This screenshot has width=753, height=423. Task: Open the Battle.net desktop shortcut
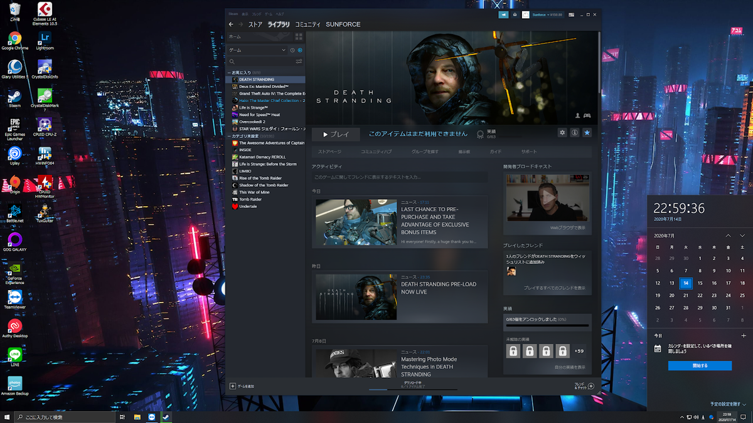click(x=15, y=213)
